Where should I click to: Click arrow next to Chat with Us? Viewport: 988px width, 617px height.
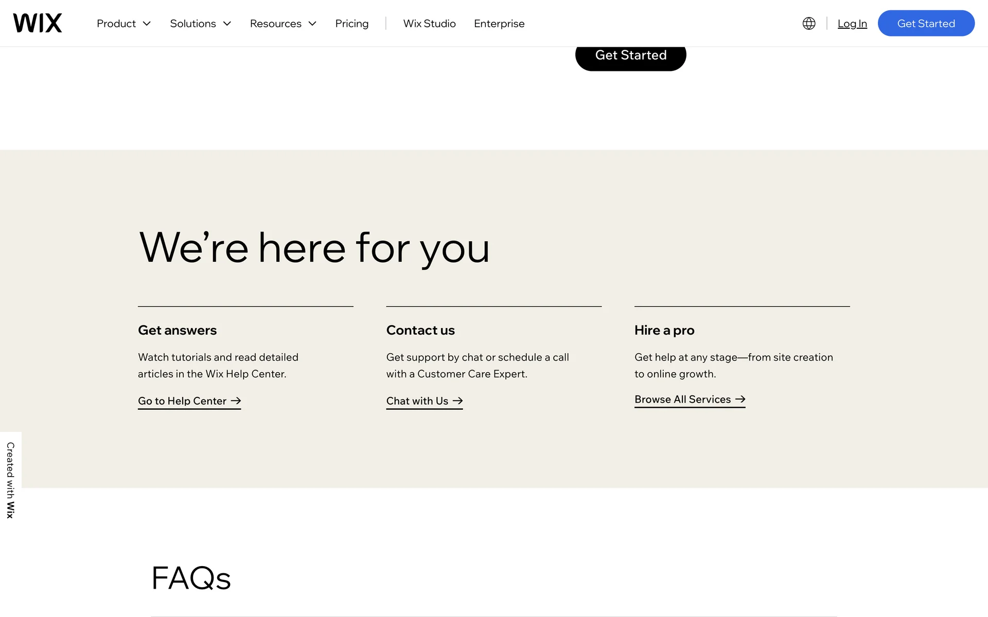pos(457,401)
